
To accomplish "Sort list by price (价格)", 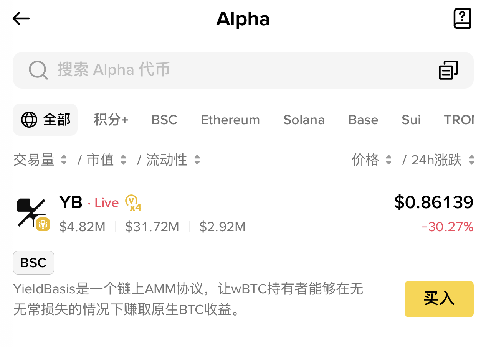I will click(x=372, y=160).
